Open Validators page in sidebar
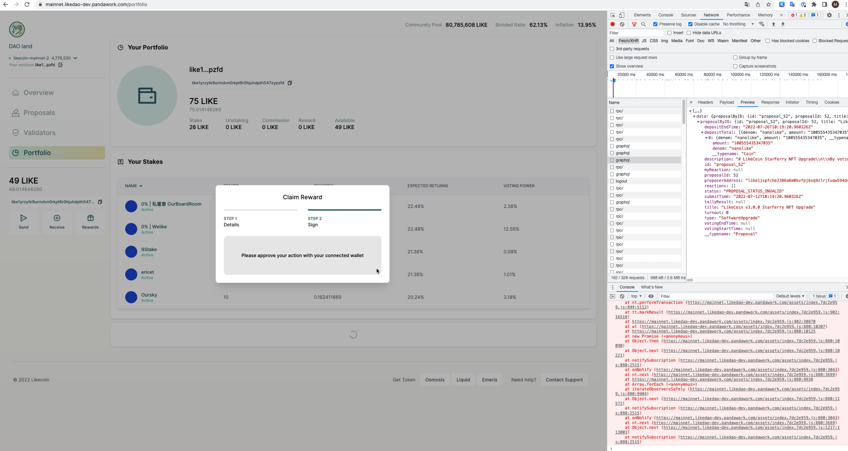The image size is (848, 451). click(x=57, y=133)
